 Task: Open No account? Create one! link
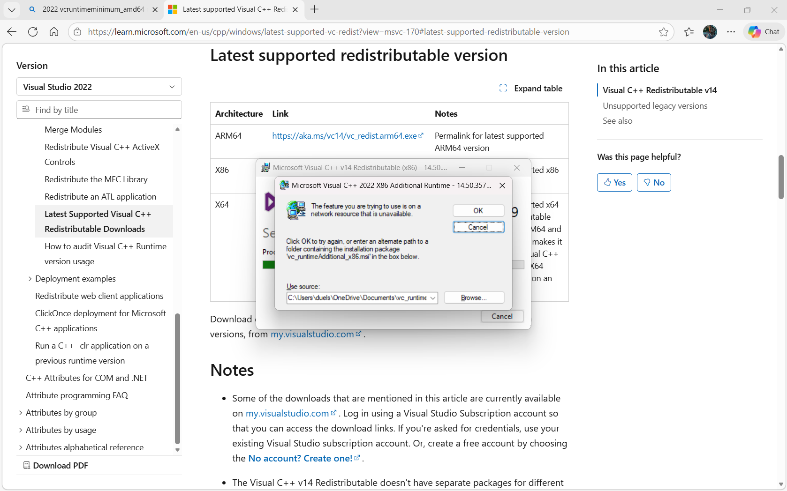[x=304, y=458]
